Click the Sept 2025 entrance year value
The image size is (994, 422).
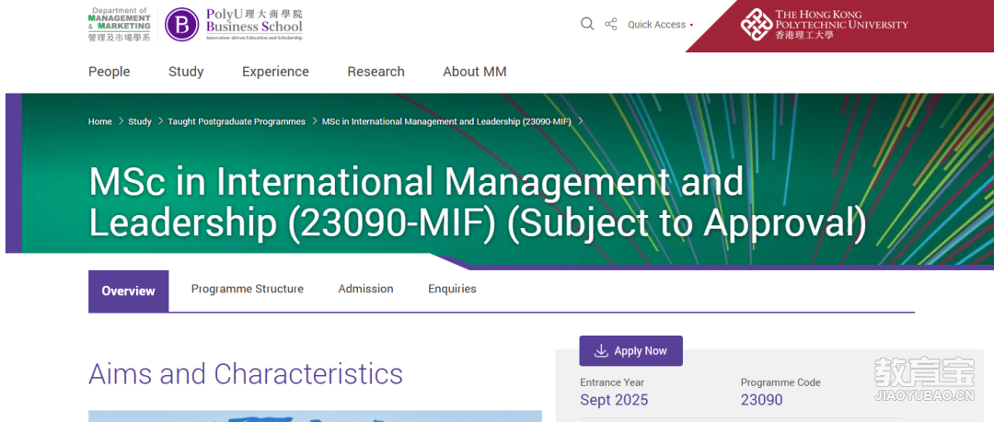[x=614, y=401]
